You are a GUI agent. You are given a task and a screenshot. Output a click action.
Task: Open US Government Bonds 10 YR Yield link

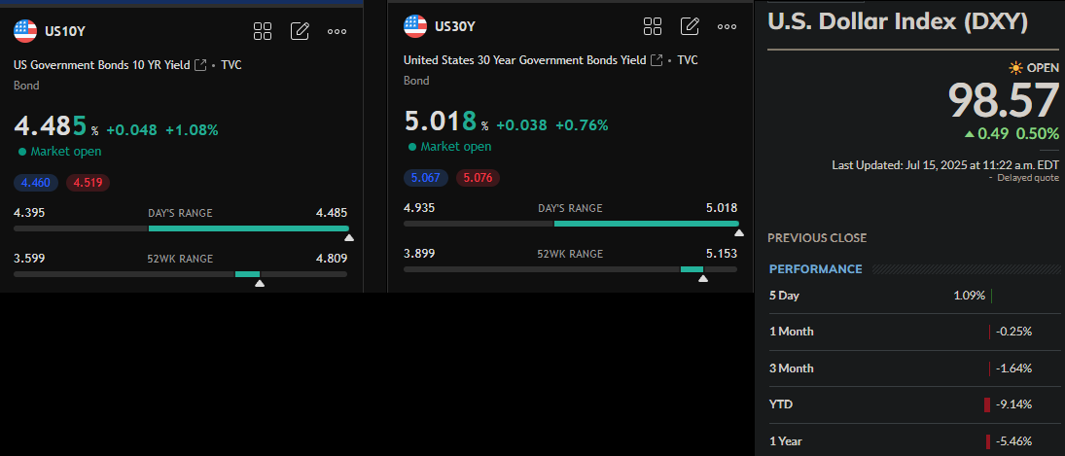click(102, 65)
